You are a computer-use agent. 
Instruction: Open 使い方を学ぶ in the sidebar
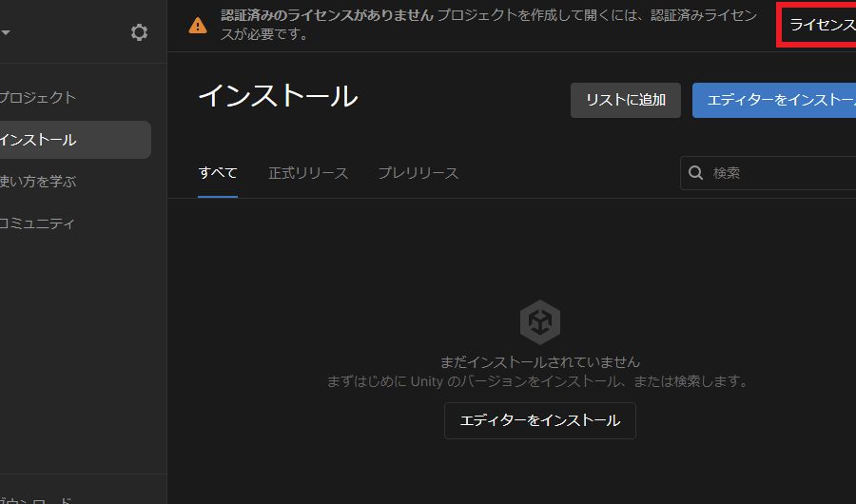point(37,182)
